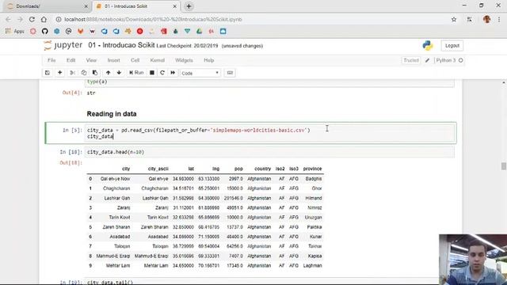The width and height of the screenshot is (507, 285).
Task: Open the Apps grid in bookmarks bar
Action: coord(15,32)
